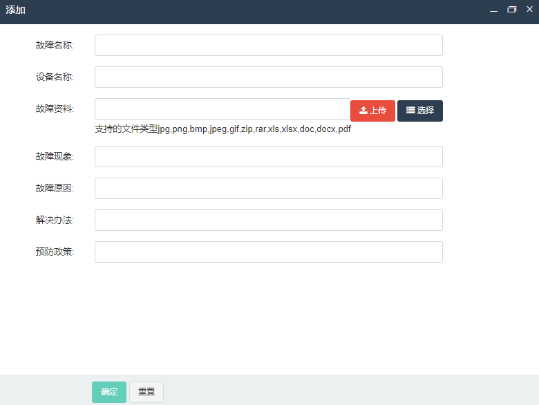Image resolution: width=539 pixels, height=405 pixels.
Task: Click the 故障资料 file path field
Action: click(223, 109)
